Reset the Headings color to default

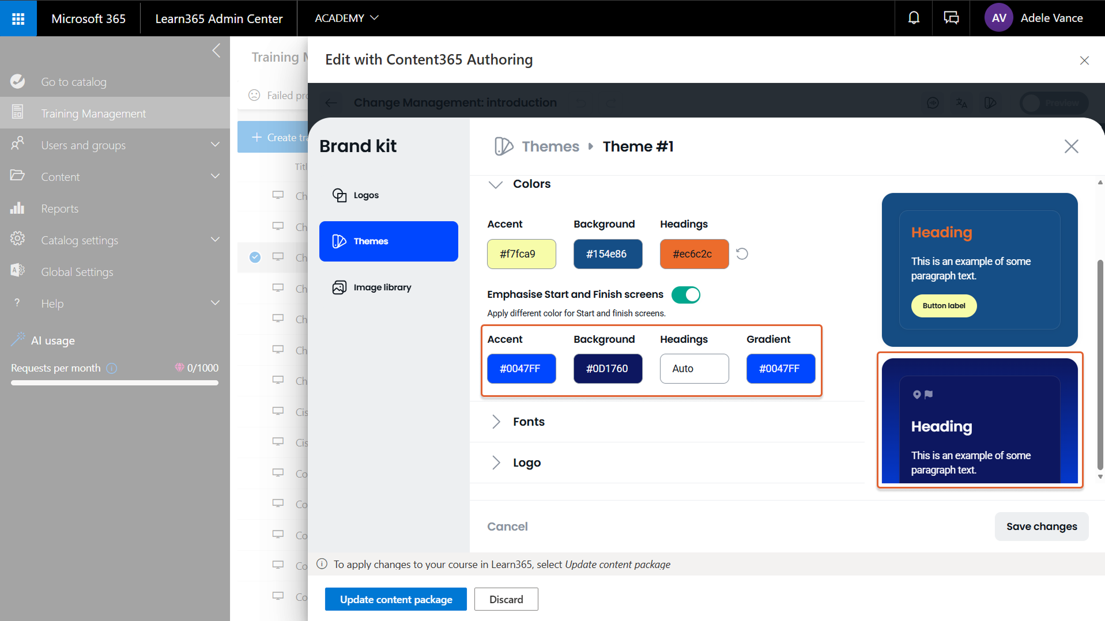(742, 254)
